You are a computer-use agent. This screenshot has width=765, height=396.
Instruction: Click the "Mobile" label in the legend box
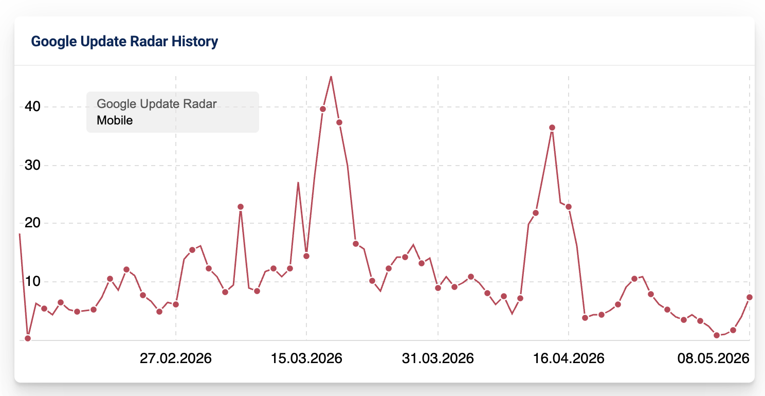tap(115, 120)
